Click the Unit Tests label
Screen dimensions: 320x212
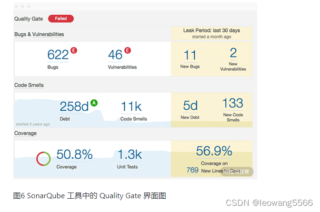pyautogui.click(x=127, y=167)
